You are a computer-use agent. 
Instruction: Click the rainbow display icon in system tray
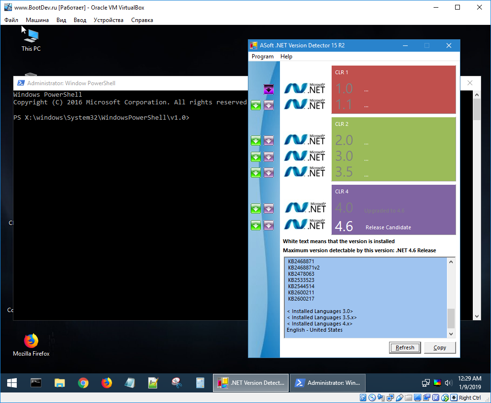pyautogui.click(x=437, y=382)
